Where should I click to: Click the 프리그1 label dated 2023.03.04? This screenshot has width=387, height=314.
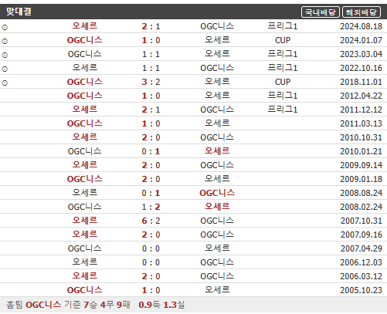point(283,54)
